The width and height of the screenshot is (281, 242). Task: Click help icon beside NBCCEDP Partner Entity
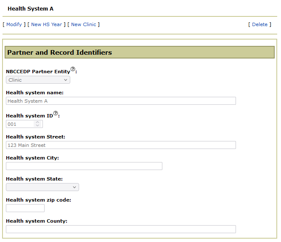click(73, 69)
